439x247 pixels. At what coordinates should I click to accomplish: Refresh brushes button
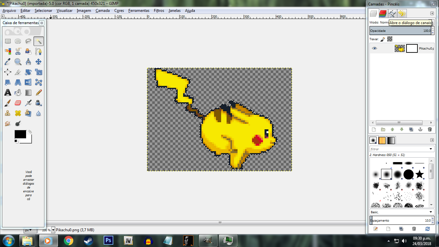tap(427, 229)
